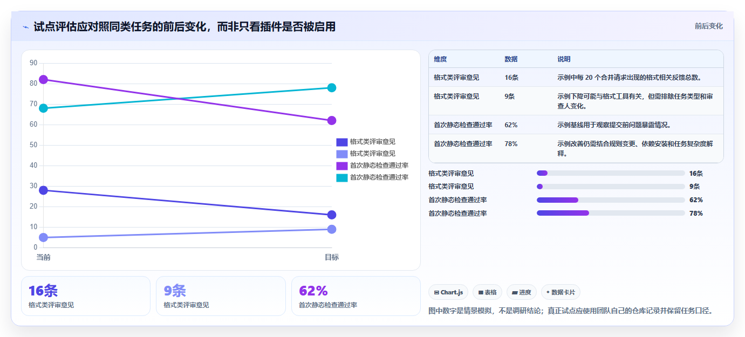
Task: Click the 9条 格式类评审意见 stat card
Action: (x=221, y=296)
